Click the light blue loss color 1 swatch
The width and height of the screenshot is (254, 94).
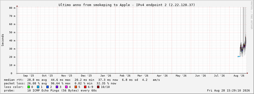tap(38, 87)
